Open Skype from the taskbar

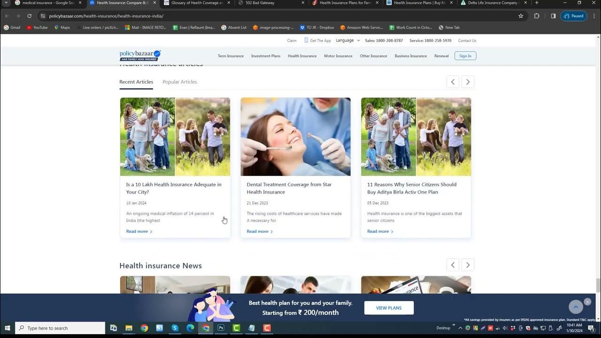175,328
